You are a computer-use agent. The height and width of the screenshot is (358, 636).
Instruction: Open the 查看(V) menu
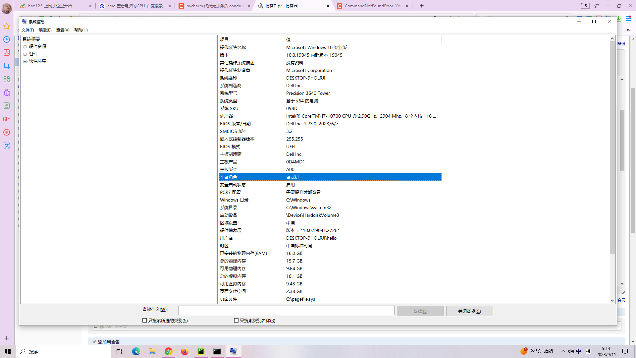[x=63, y=30]
